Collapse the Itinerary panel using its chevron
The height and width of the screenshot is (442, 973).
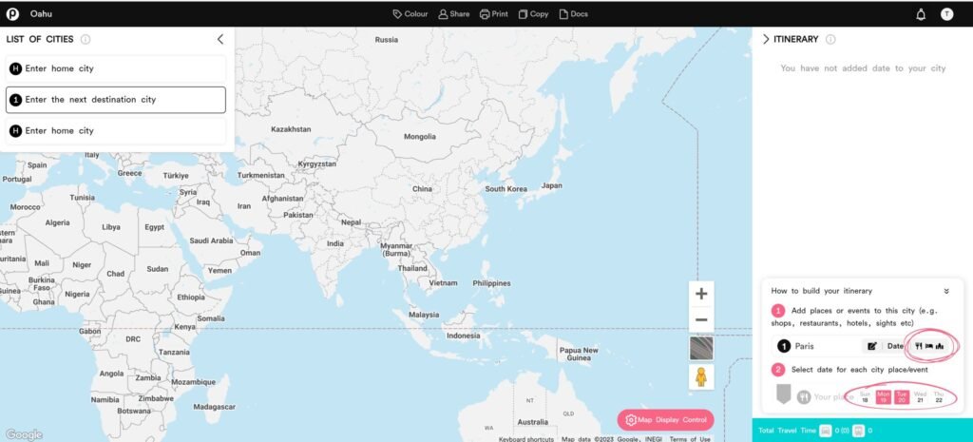coord(765,39)
